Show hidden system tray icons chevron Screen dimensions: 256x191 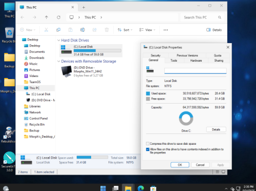[x=226, y=188]
